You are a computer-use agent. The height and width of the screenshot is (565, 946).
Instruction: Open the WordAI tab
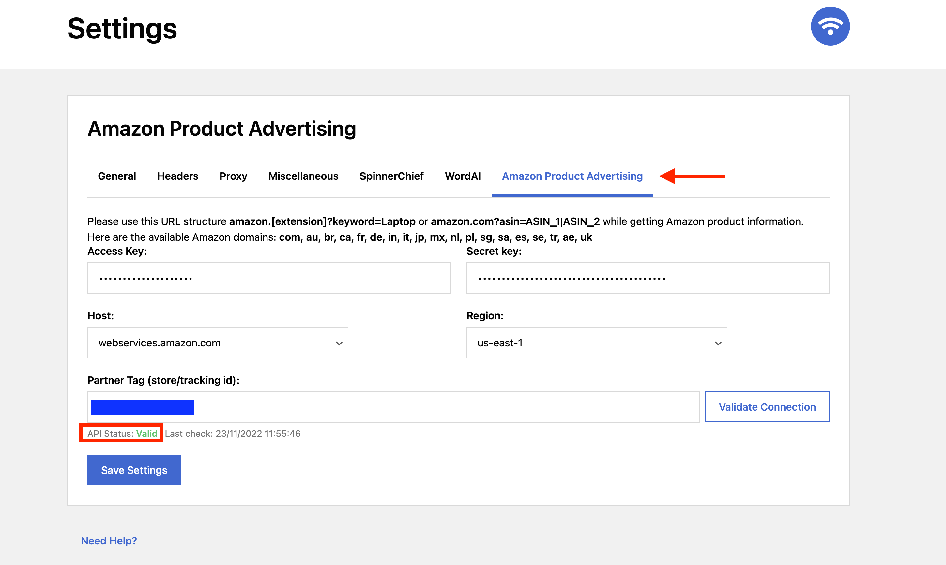(463, 176)
